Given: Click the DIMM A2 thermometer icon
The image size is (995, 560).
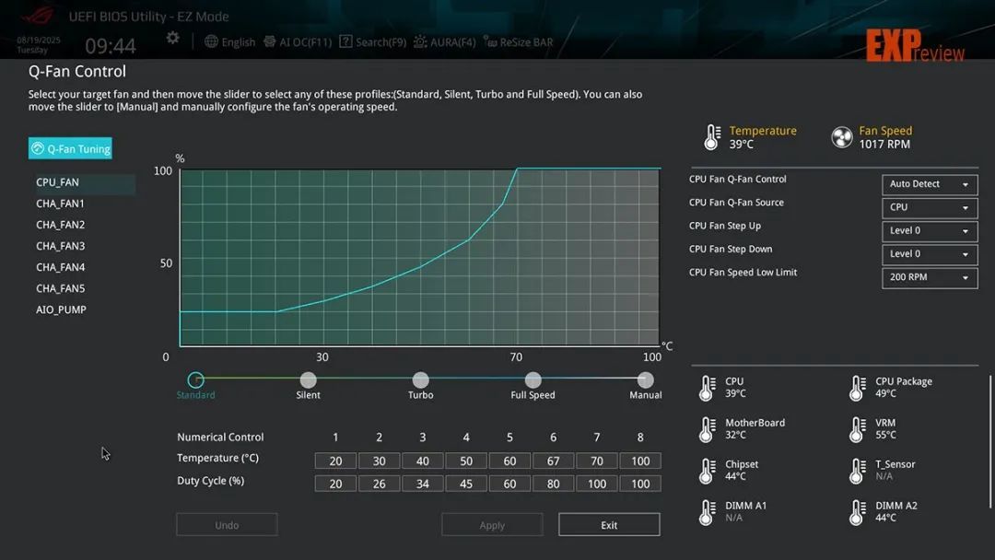Looking at the screenshot, I should (858, 512).
